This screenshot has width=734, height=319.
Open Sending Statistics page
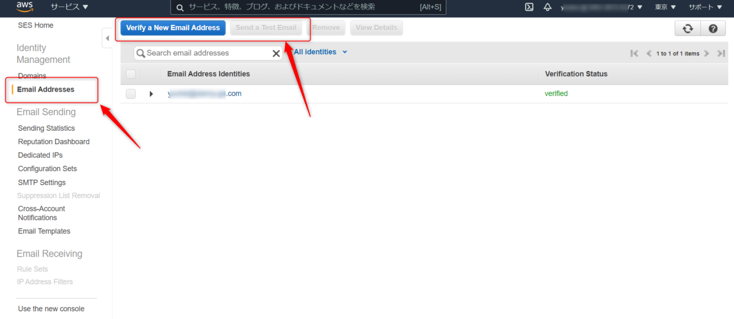(x=46, y=128)
